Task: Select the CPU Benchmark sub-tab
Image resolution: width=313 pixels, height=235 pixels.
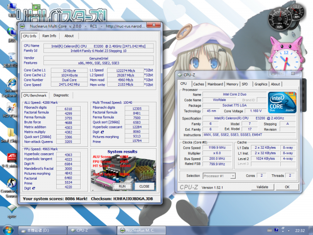Action: [x=35, y=95]
